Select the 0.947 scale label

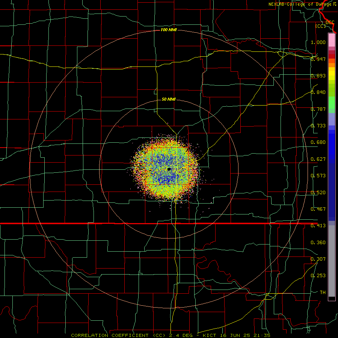(318, 59)
